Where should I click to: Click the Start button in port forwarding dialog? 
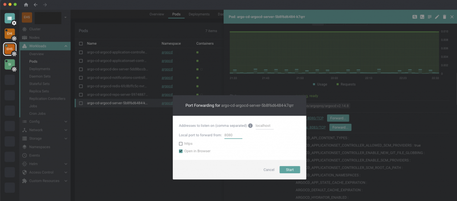(x=290, y=170)
